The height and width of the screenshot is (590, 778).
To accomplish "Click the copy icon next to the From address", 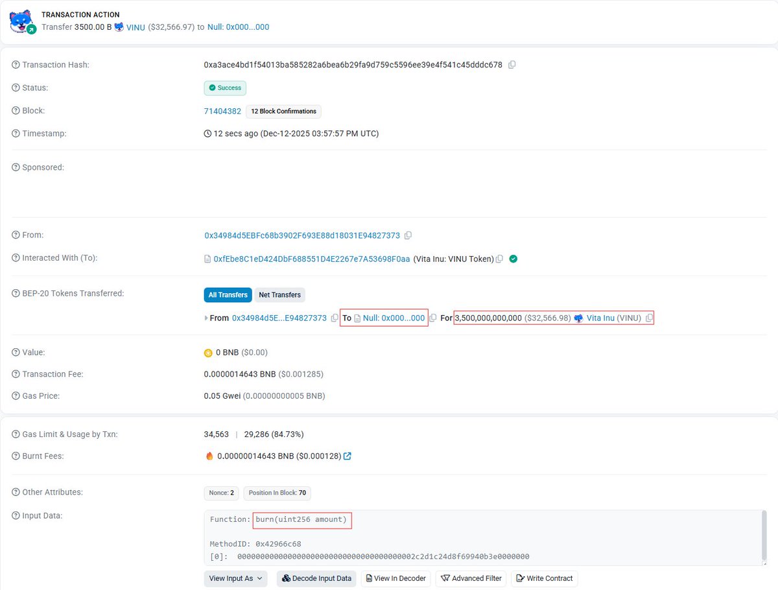I will [408, 235].
